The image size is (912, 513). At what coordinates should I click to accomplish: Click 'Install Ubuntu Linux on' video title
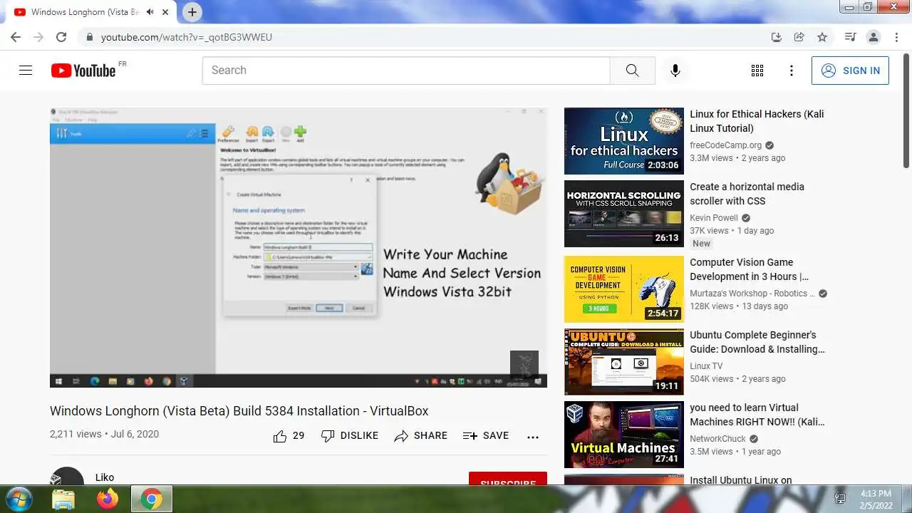(x=741, y=480)
